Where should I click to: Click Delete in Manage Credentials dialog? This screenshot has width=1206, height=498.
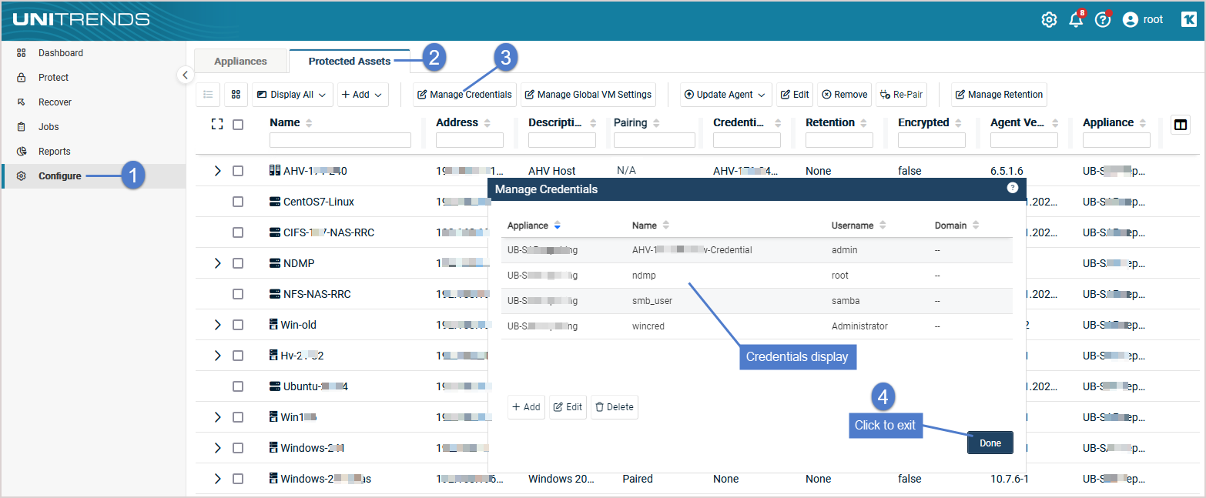point(615,407)
